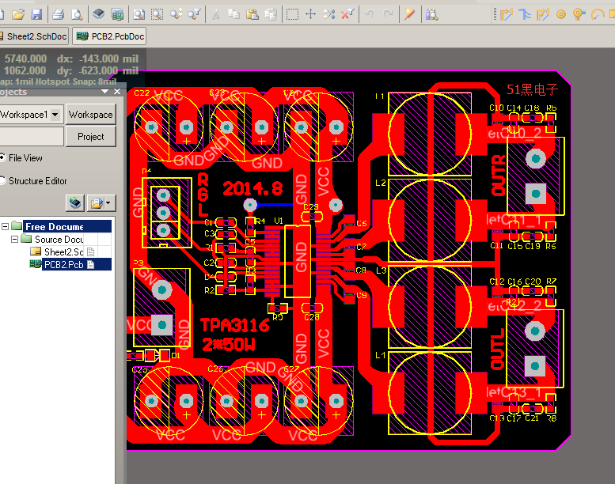Activate the move selection tool

click(x=310, y=15)
